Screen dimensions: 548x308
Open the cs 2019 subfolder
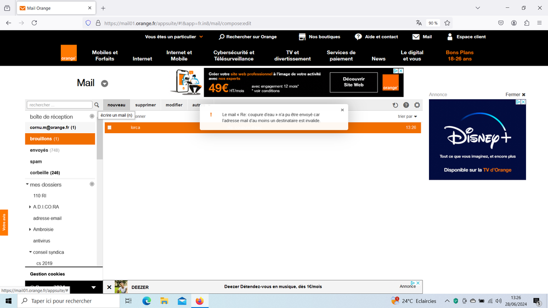(x=44, y=263)
